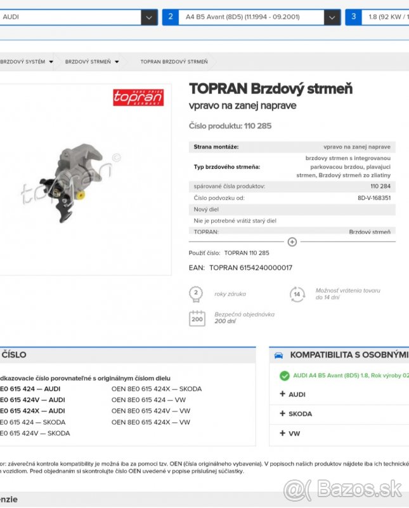Expand Brzdový systém breadcrumb dropdown

point(51,62)
